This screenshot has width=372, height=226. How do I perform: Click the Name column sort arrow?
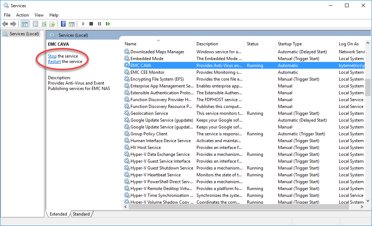[x=158, y=40]
